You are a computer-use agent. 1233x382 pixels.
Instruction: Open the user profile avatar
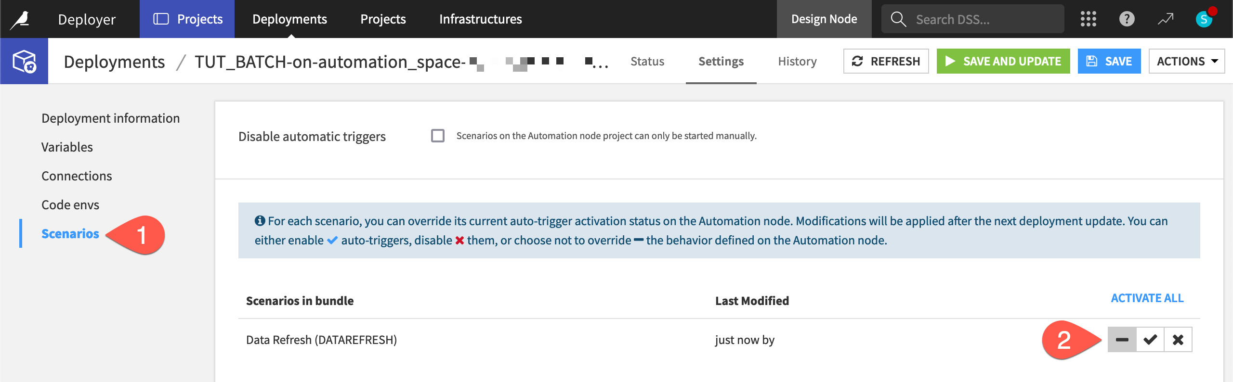(1204, 19)
